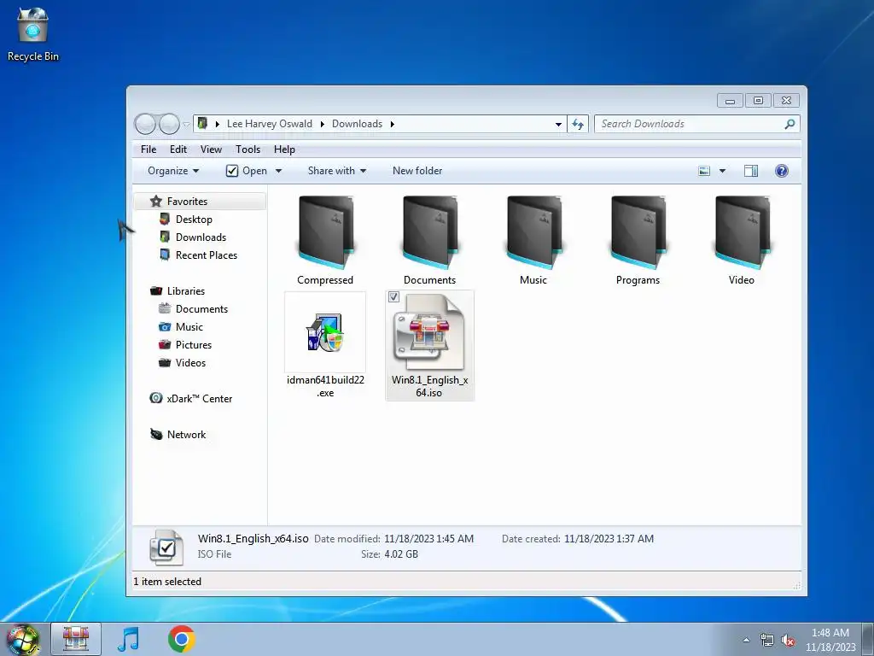
Task: Click the Win8.1_English_x64.iso file icon
Action: click(x=428, y=332)
